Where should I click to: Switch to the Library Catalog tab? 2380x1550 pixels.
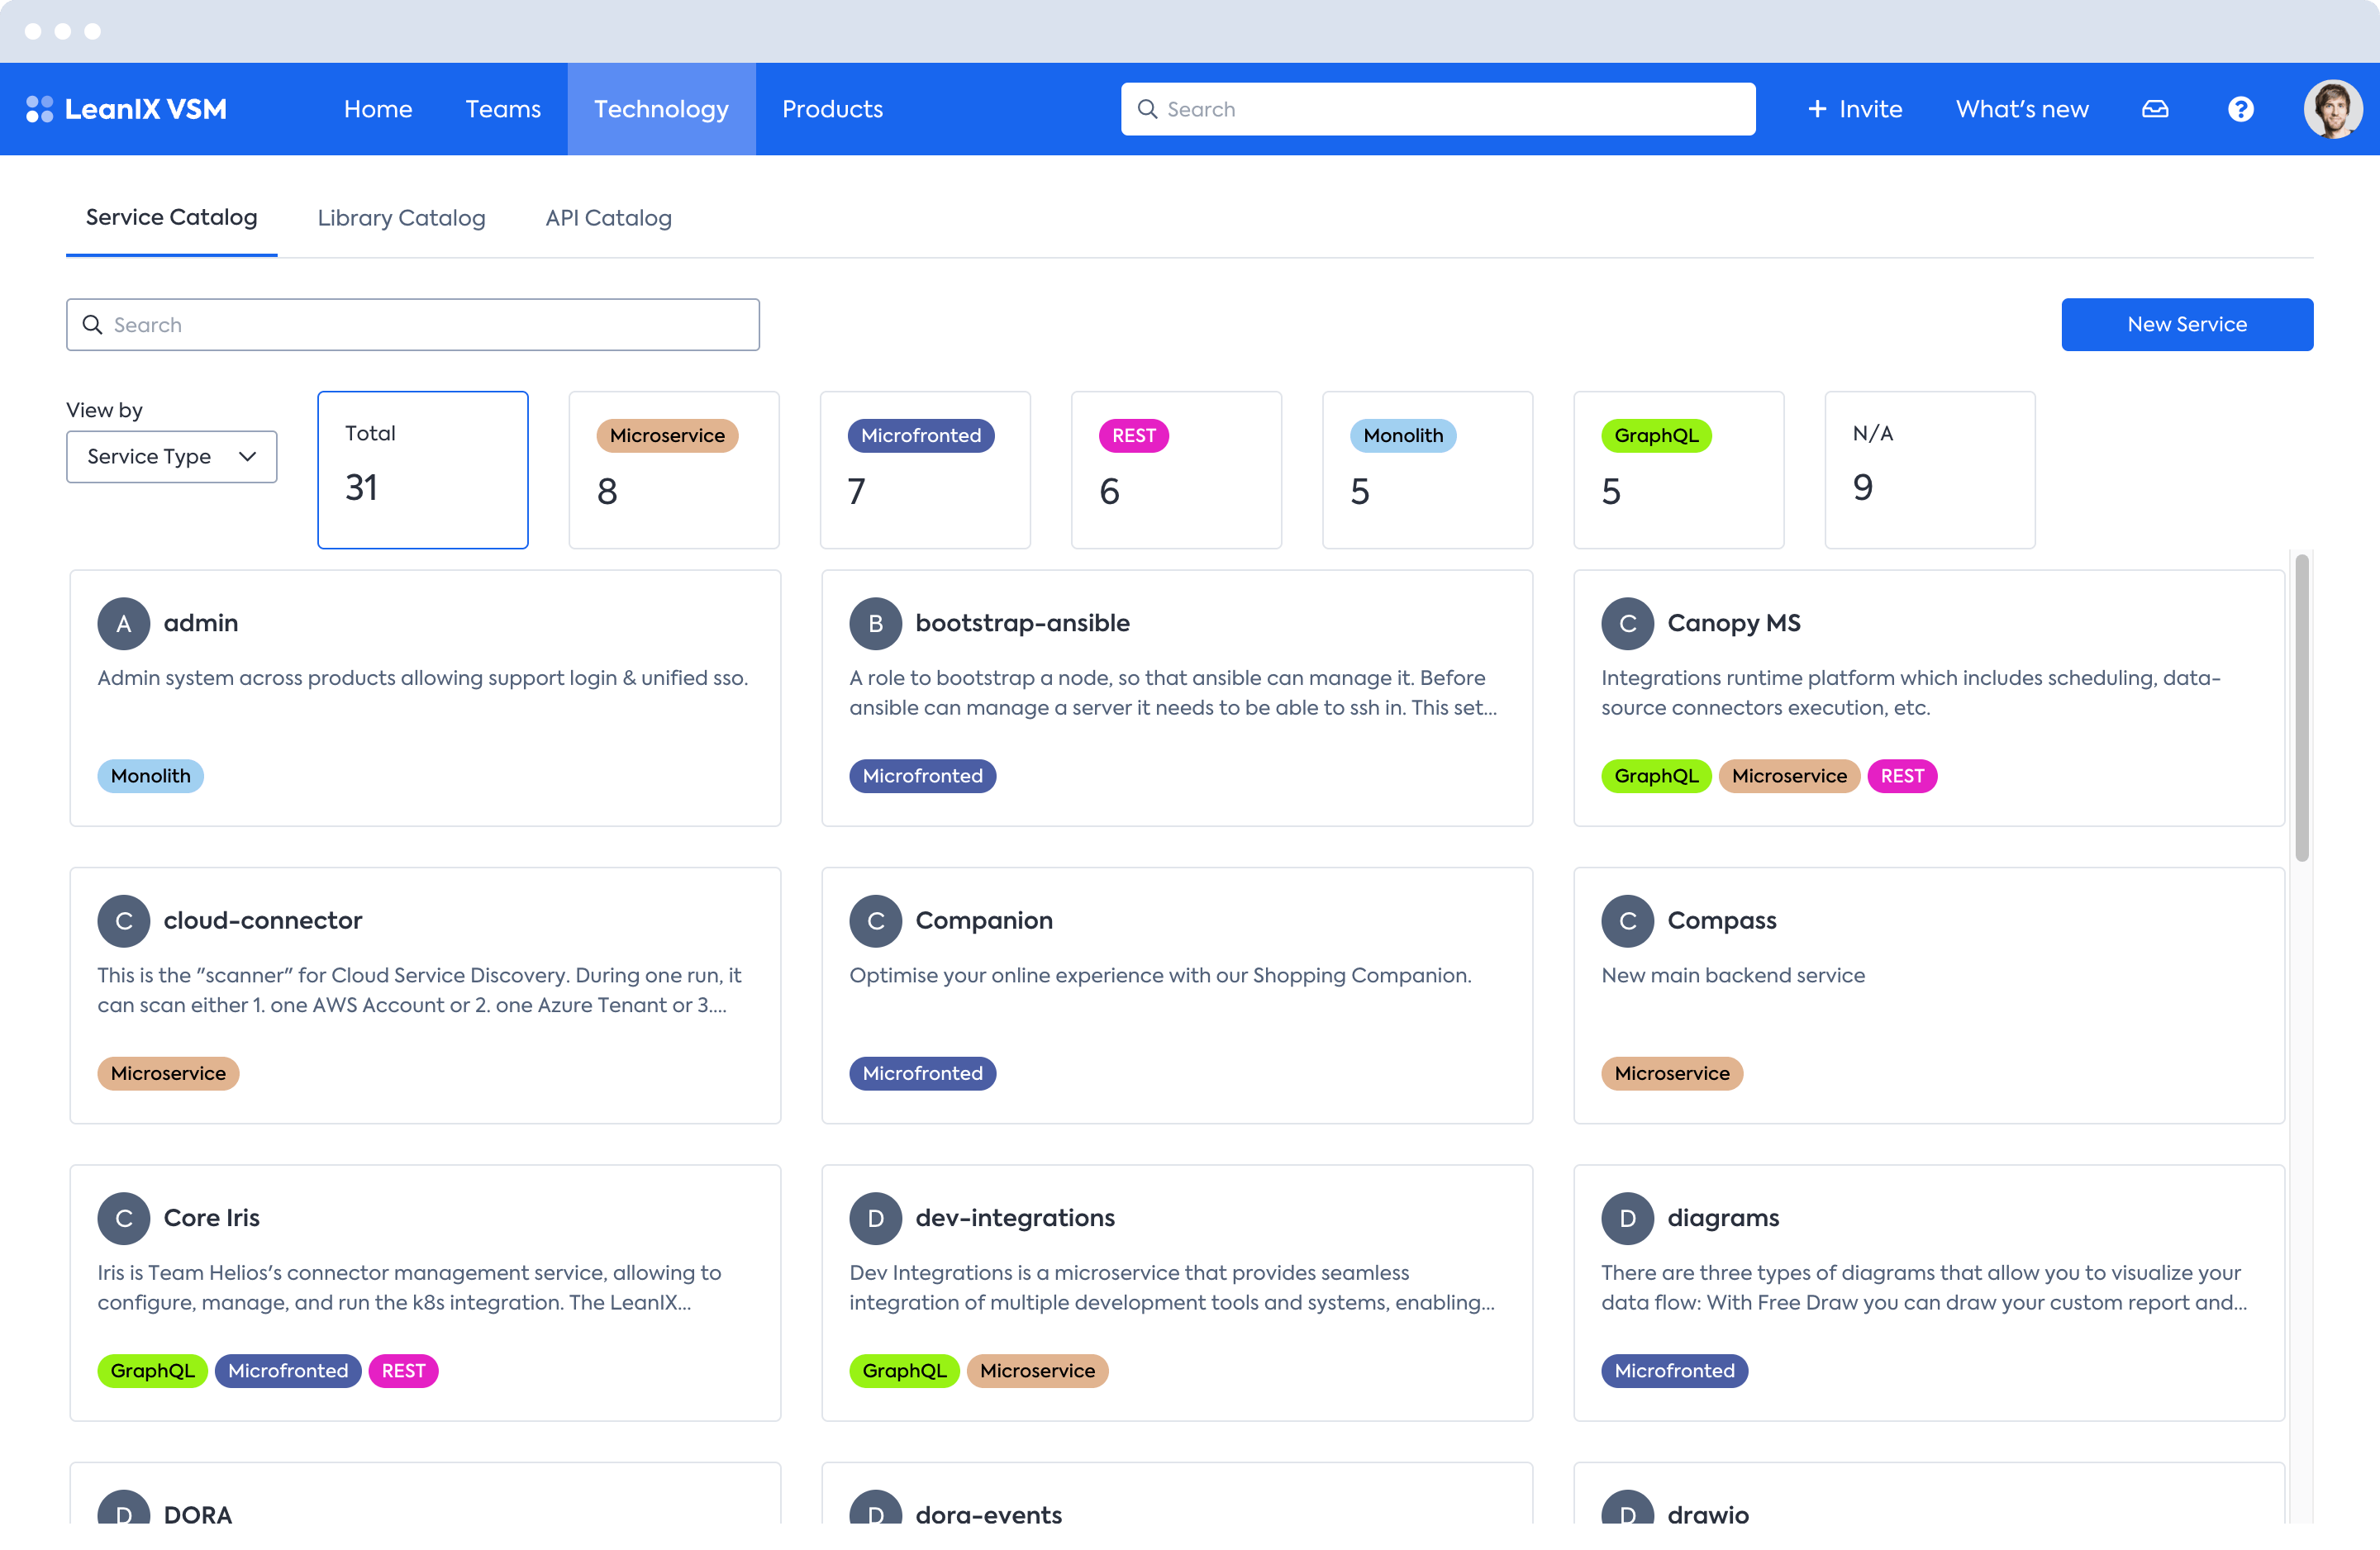[402, 218]
